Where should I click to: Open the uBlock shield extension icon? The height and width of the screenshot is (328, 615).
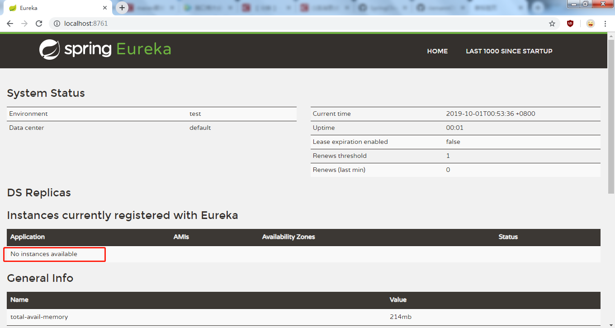point(570,24)
